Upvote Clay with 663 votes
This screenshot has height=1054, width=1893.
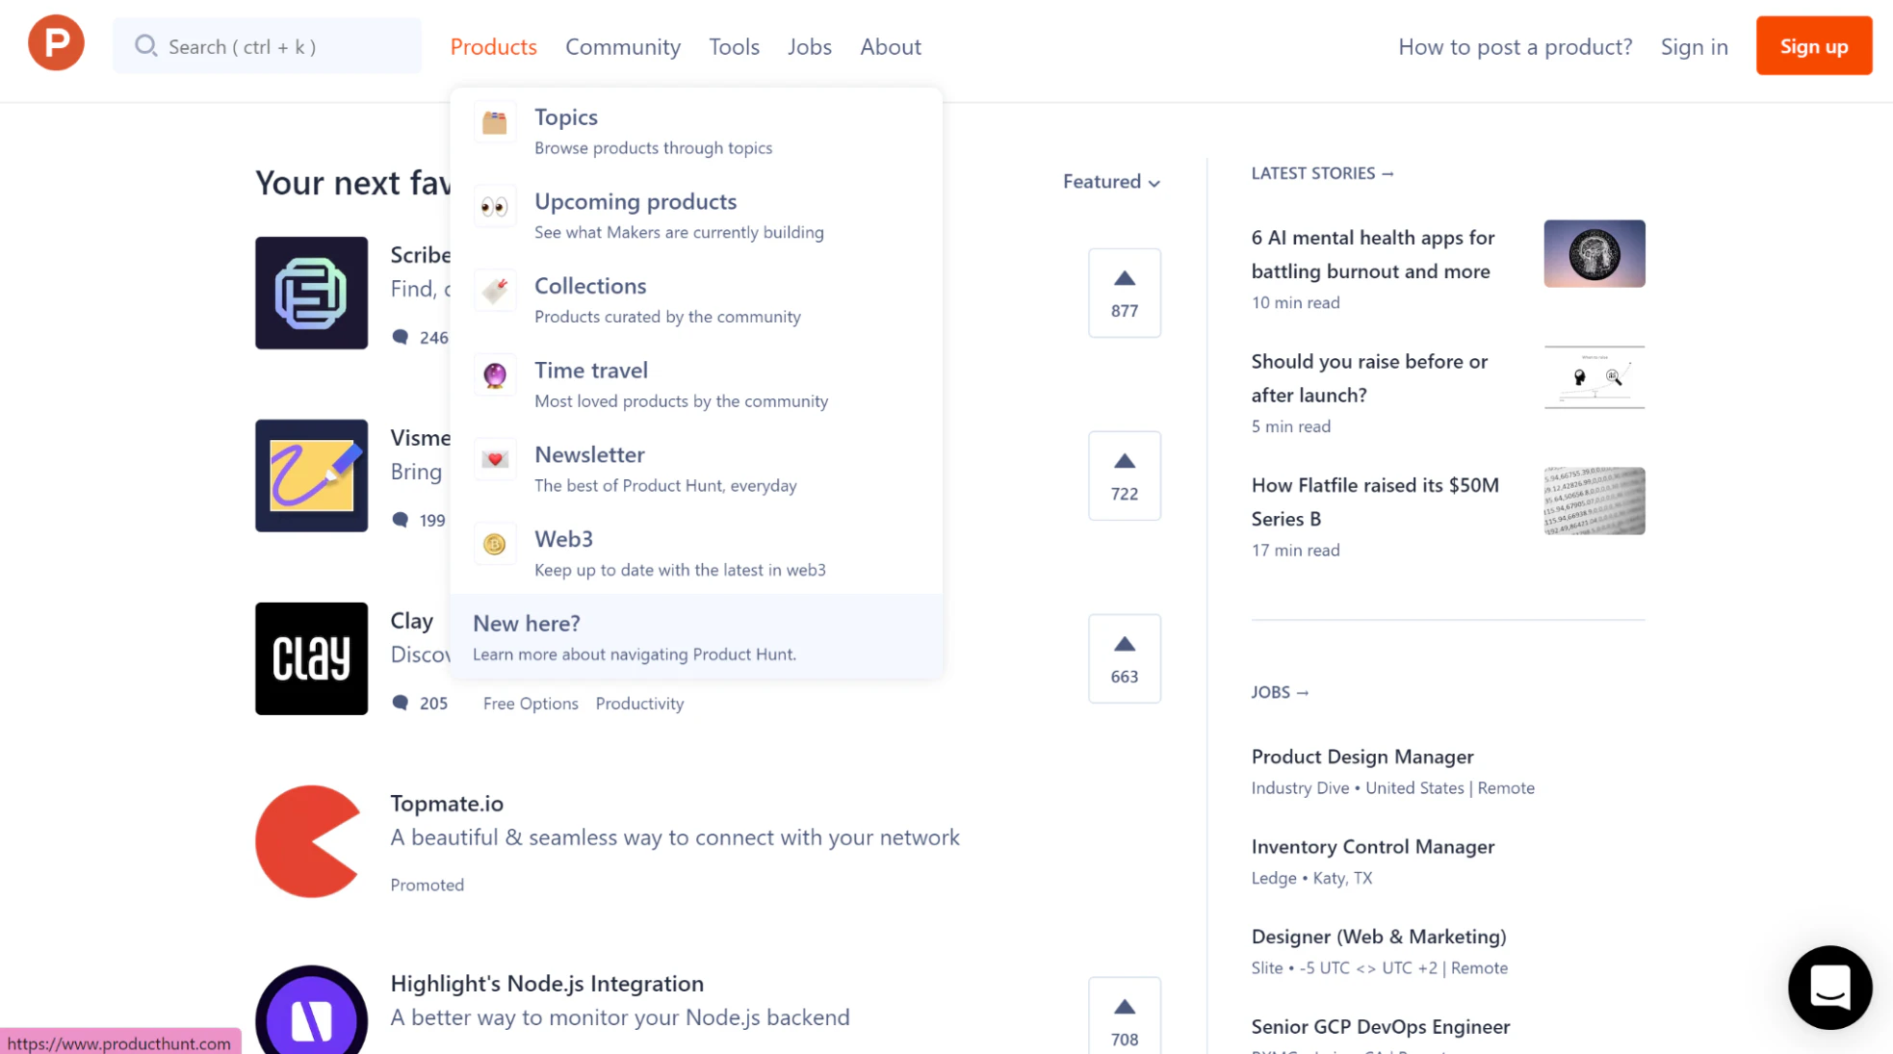coord(1124,658)
